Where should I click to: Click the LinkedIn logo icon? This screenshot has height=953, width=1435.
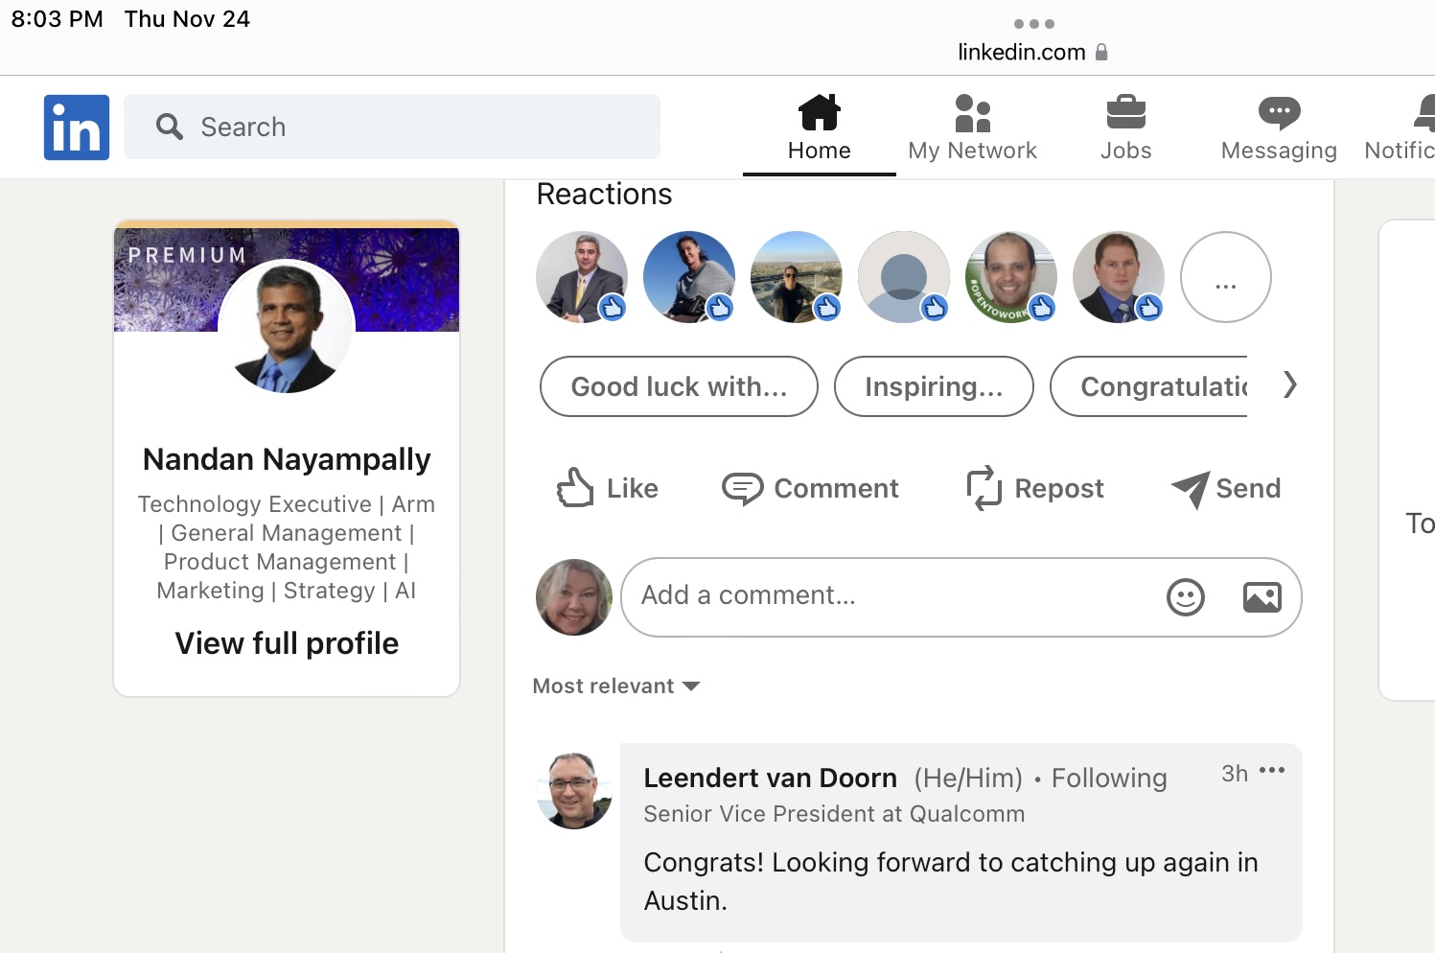[77, 128]
